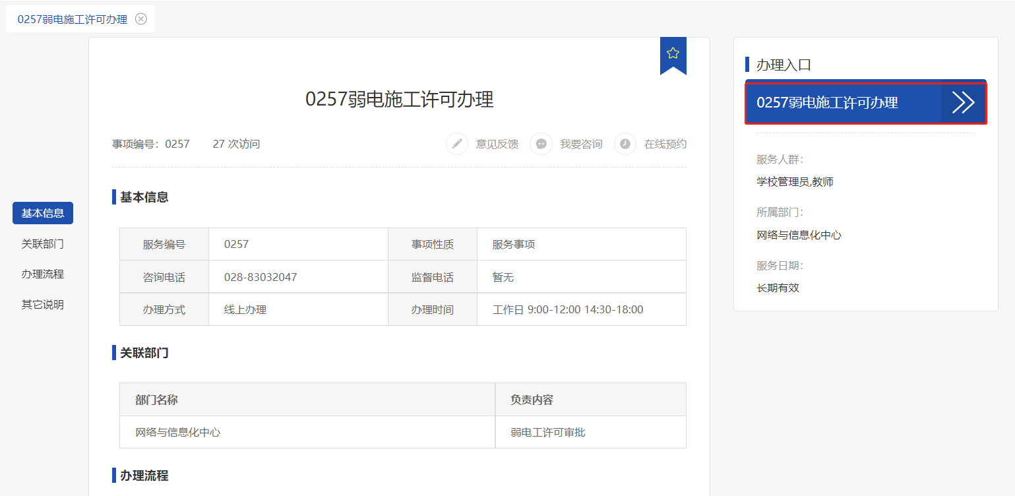
Task: Open 意见反馈 feedback link
Action: 497,144
